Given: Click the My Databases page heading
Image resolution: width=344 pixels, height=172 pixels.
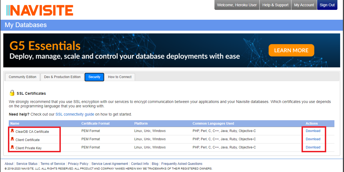Looking at the screenshot, I should coord(26,25).
